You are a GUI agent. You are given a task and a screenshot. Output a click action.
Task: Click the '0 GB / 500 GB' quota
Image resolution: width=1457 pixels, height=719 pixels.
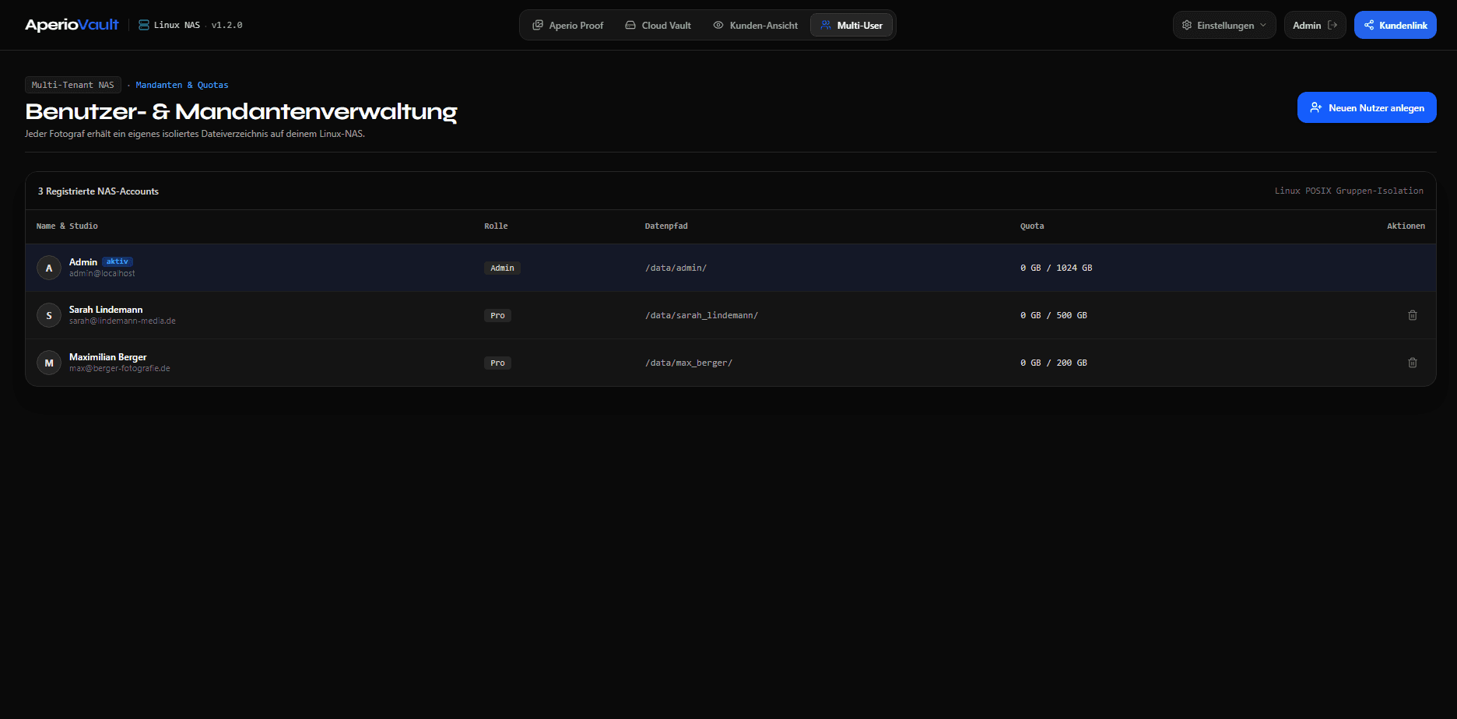point(1054,315)
